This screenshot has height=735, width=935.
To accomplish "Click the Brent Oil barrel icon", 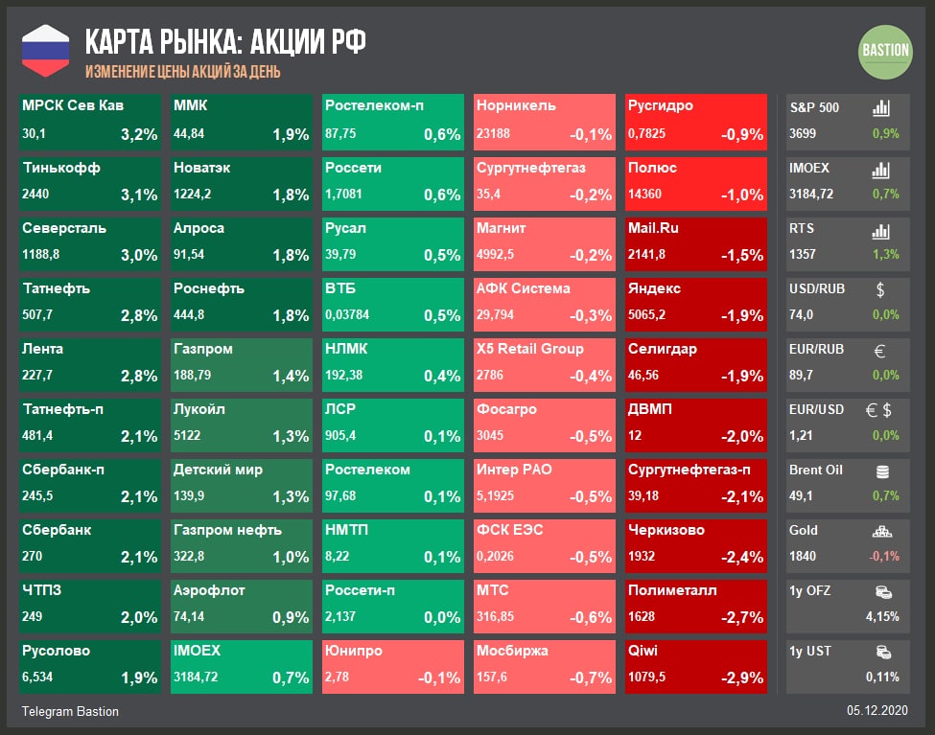I will coord(881,471).
